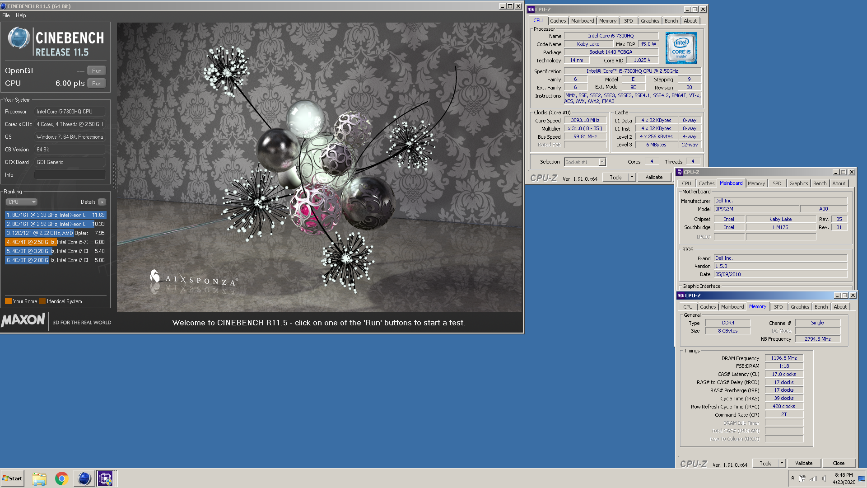Click Validate in Memory CPU-Z window
Screen dimensions: 867x488
pos(804,464)
